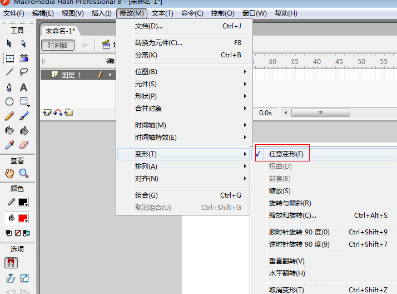Click the timeline scroll left arrow
The height and width of the screenshot is (294, 397).
pyautogui.click(x=286, y=112)
